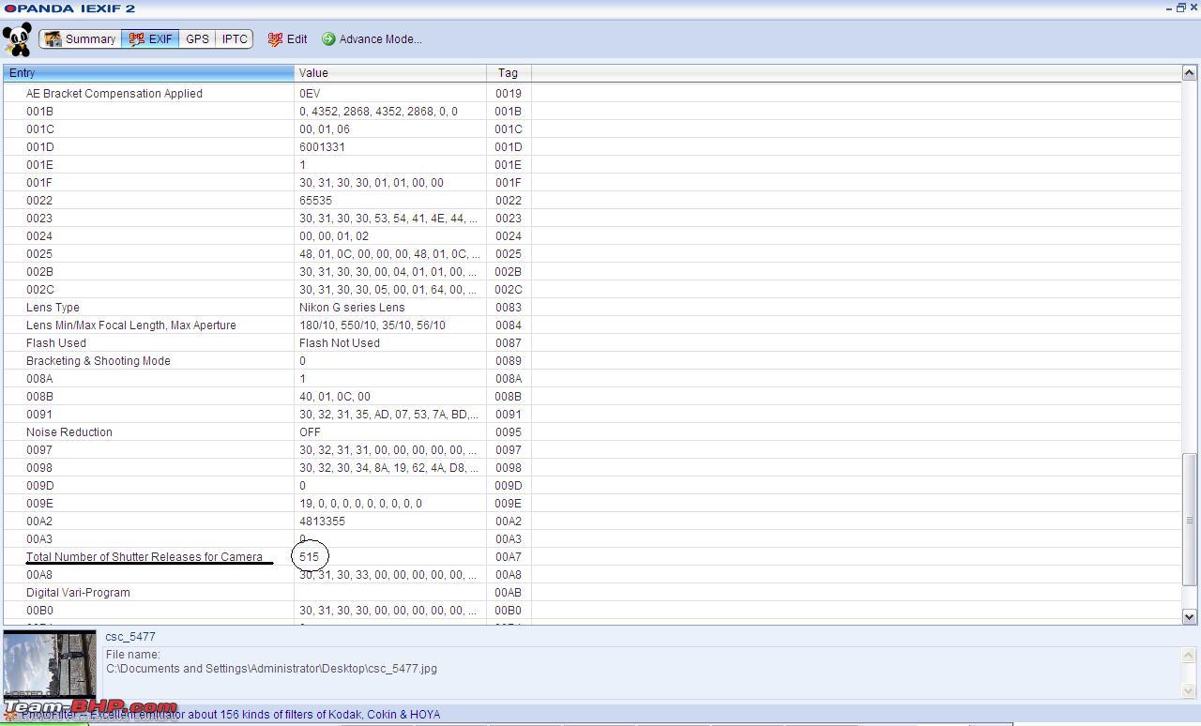Click the table scrollbar up arrow

[1189, 72]
